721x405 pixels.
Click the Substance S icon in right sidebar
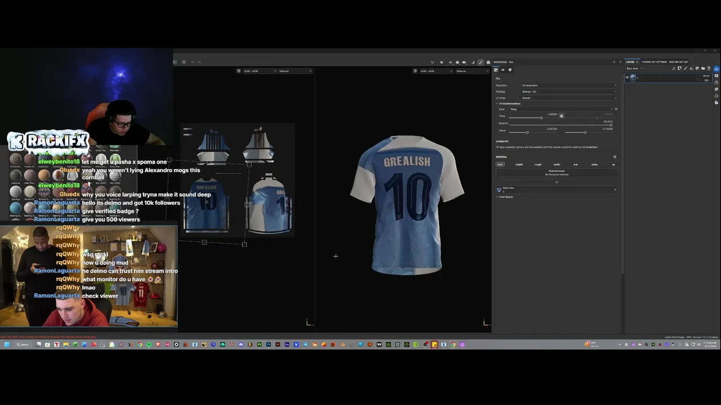point(716,102)
